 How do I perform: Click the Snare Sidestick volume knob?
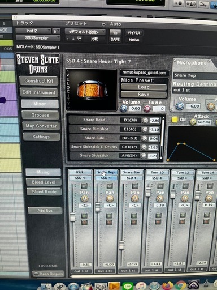click(x=144, y=156)
